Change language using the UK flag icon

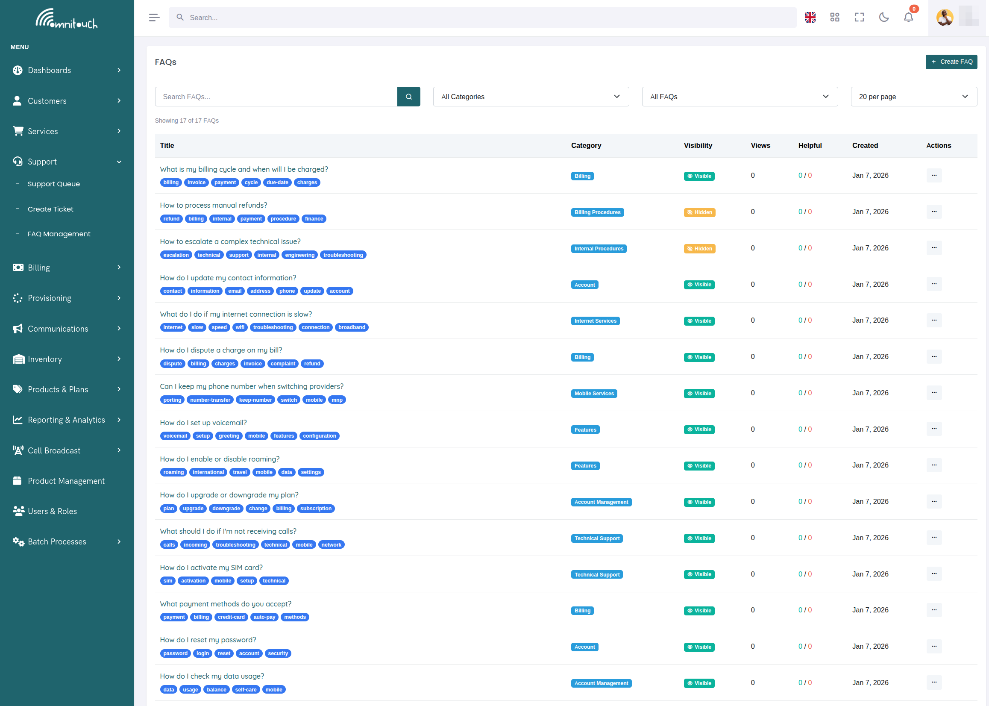pyautogui.click(x=810, y=18)
